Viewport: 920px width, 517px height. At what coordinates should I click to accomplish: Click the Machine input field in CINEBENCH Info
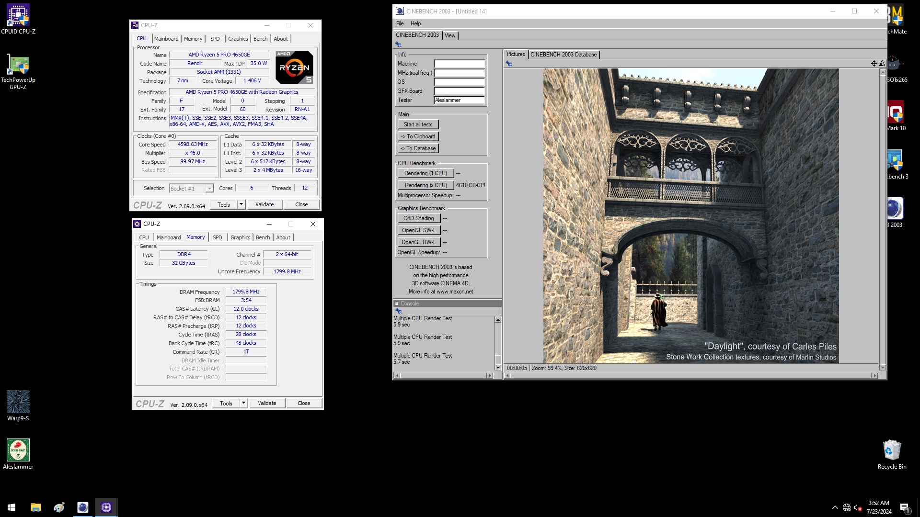pyautogui.click(x=459, y=64)
